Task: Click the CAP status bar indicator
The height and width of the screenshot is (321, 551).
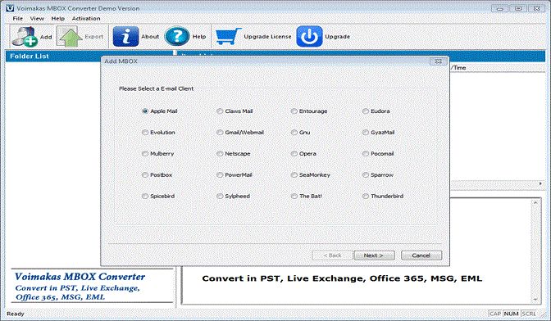Action: tap(495, 314)
